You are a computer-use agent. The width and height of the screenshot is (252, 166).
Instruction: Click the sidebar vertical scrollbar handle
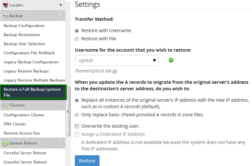coord(68,111)
